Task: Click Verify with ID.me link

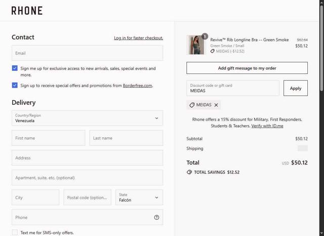Action: point(267,126)
